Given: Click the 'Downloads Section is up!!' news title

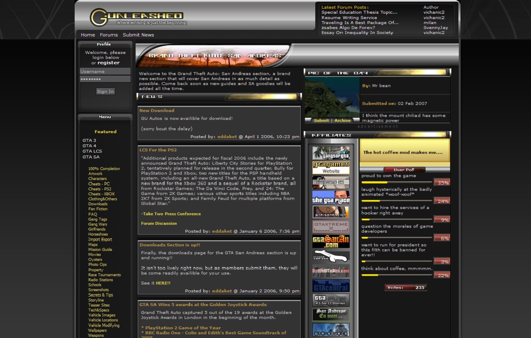Looking at the screenshot, I should coord(170,245).
